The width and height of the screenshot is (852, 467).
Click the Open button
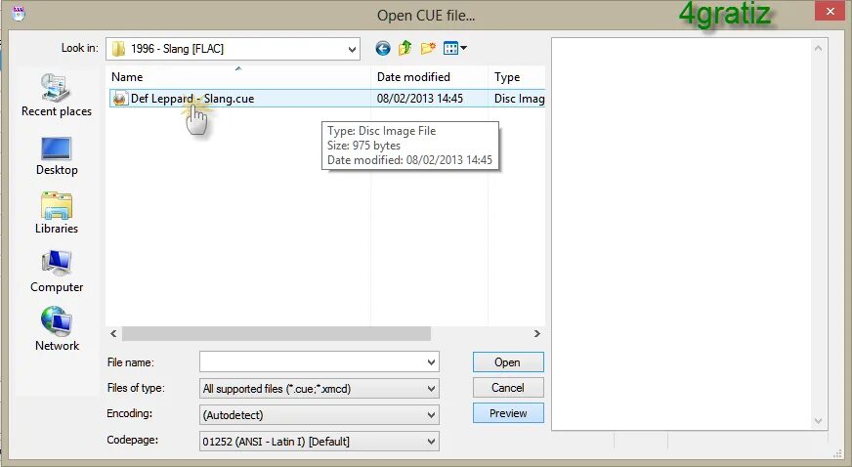pyautogui.click(x=508, y=362)
